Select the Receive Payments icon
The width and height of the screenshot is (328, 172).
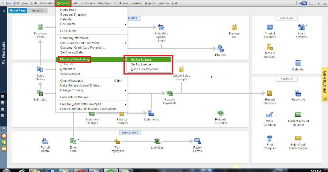click(170, 93)
